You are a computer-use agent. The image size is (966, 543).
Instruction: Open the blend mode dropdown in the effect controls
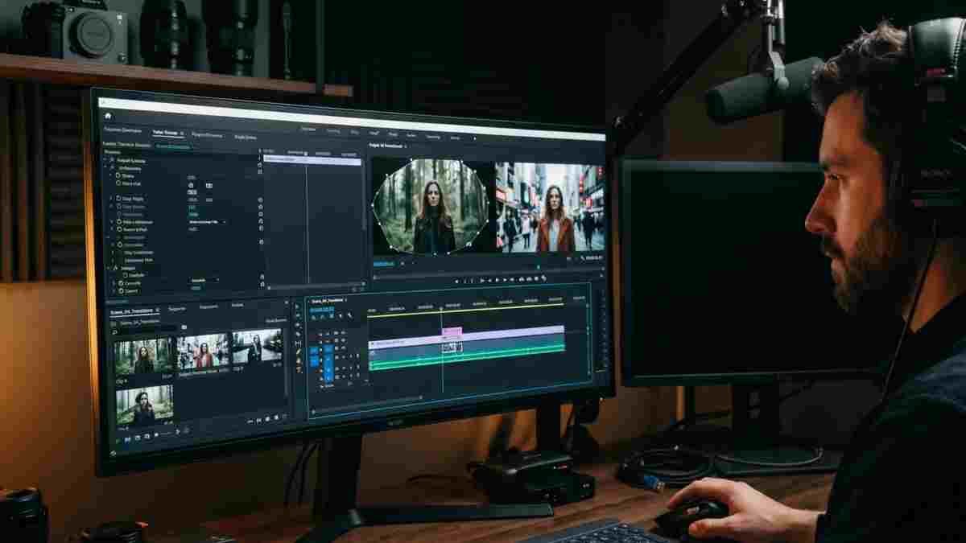tap(207, 221)
